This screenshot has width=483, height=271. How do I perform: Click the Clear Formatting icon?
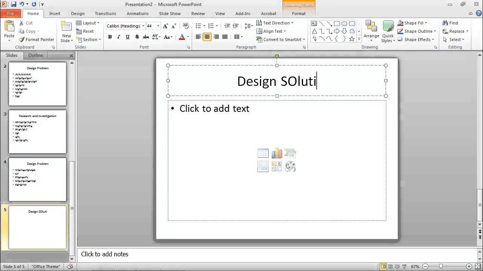tap(186, 26)
